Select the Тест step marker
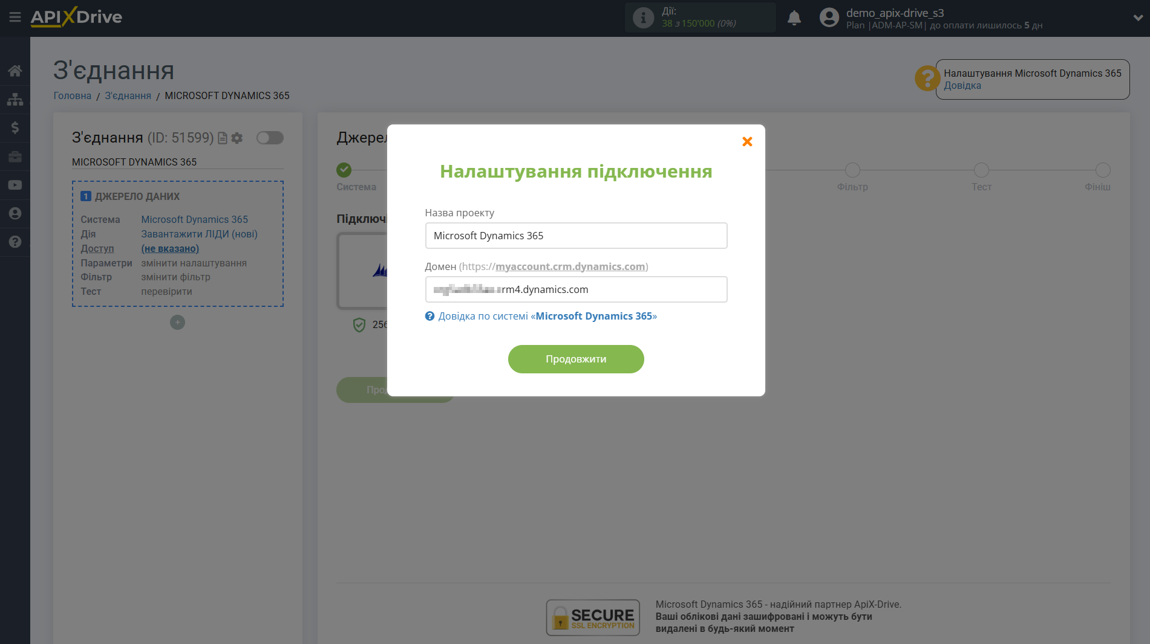Viewport: 1150px width, 644px height. pos(981,170)
